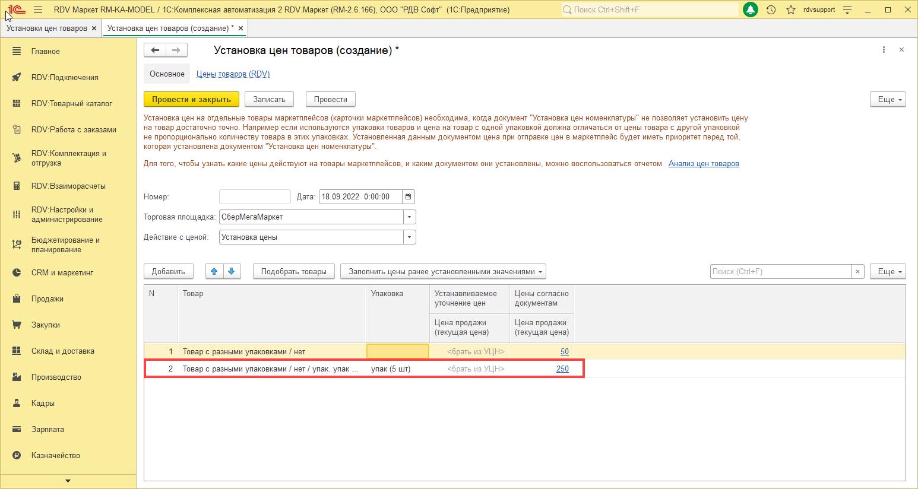This screenshot has height=489, width=918.
Task: Open Анализ цен товаров report link
Action: click(704, 164)
